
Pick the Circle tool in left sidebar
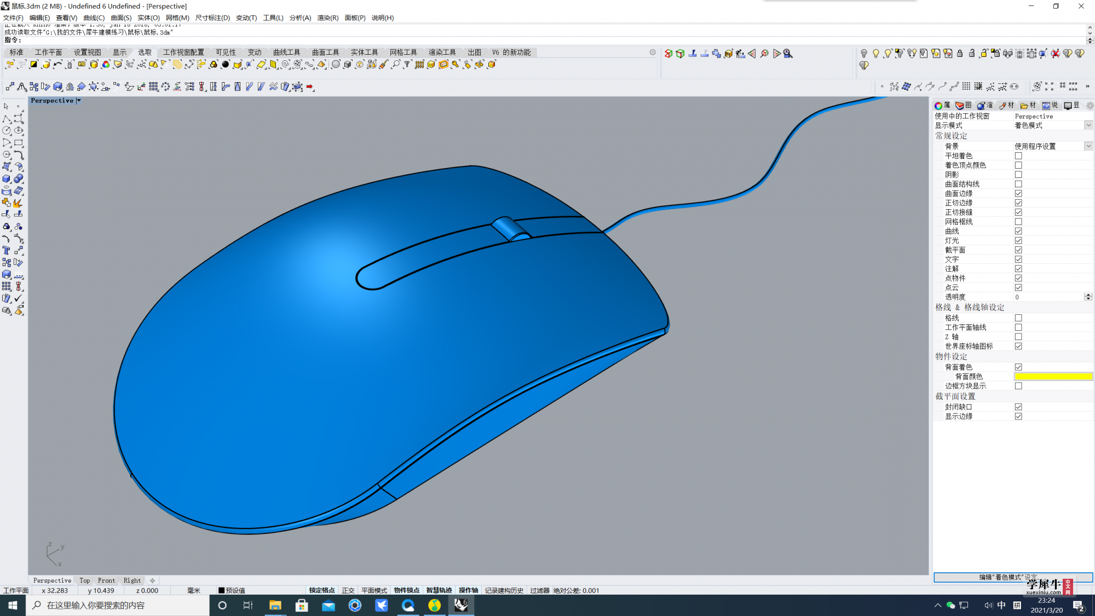pyautogui.click(x=7, y=131)
